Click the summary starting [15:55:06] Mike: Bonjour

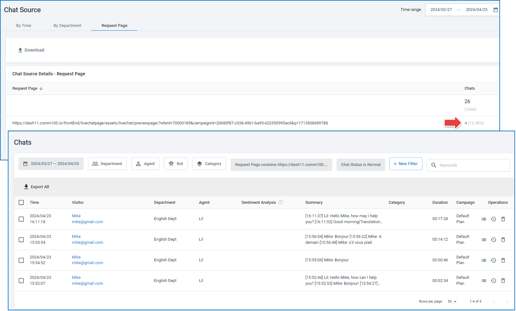(327, 260)
